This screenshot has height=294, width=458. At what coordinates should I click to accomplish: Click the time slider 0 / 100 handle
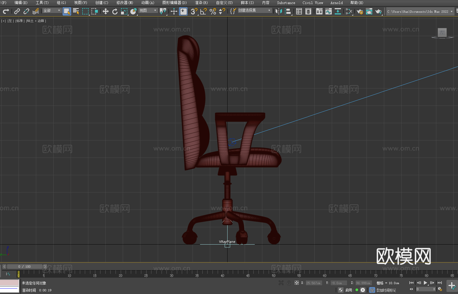(25, 267)
